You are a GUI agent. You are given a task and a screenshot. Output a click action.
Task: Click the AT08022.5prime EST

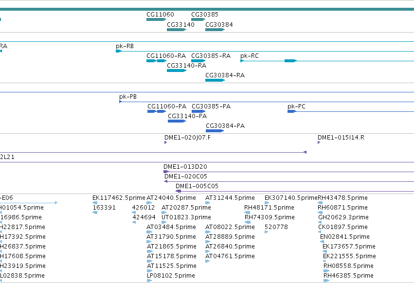tap(208, 232)
